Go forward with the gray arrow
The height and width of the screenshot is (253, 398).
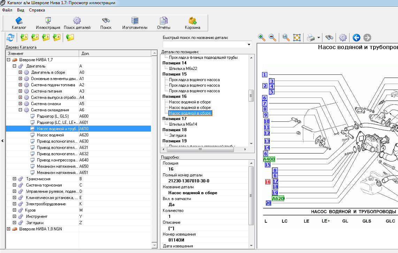367,38
